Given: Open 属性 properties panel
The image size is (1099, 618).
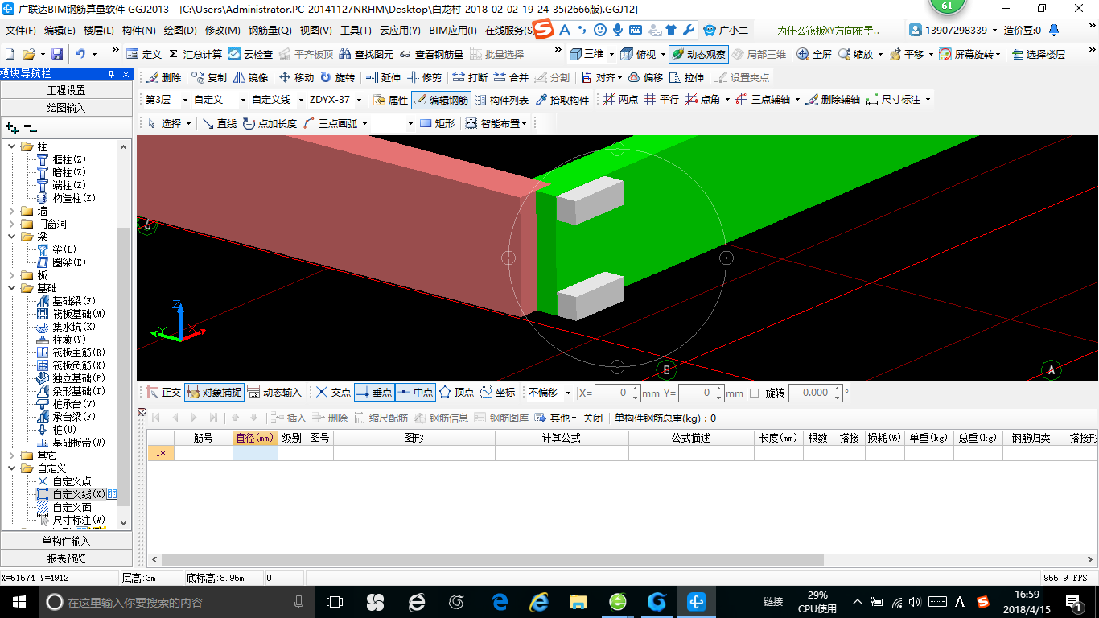Looking at the screenshot, I should coord(391,100).
